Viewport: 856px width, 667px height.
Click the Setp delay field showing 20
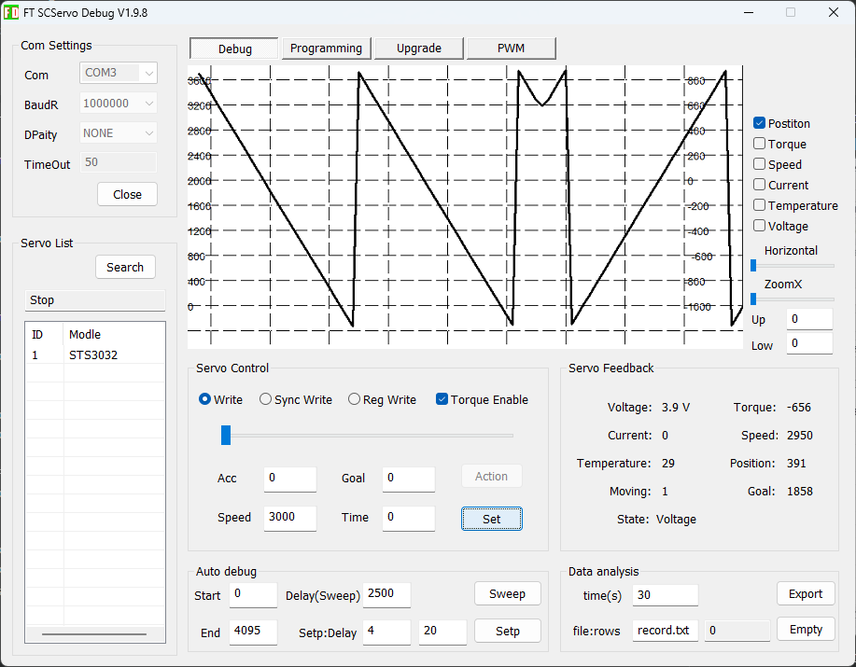(x=442, y=632)
